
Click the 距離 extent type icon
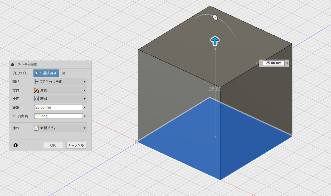point(36,99)
